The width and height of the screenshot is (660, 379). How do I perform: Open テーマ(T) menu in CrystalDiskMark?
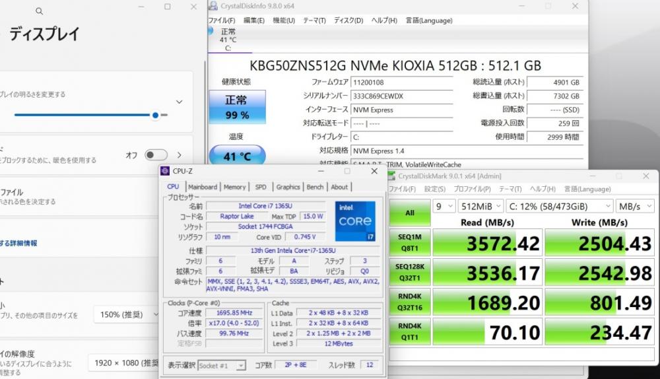click(510, 189)
